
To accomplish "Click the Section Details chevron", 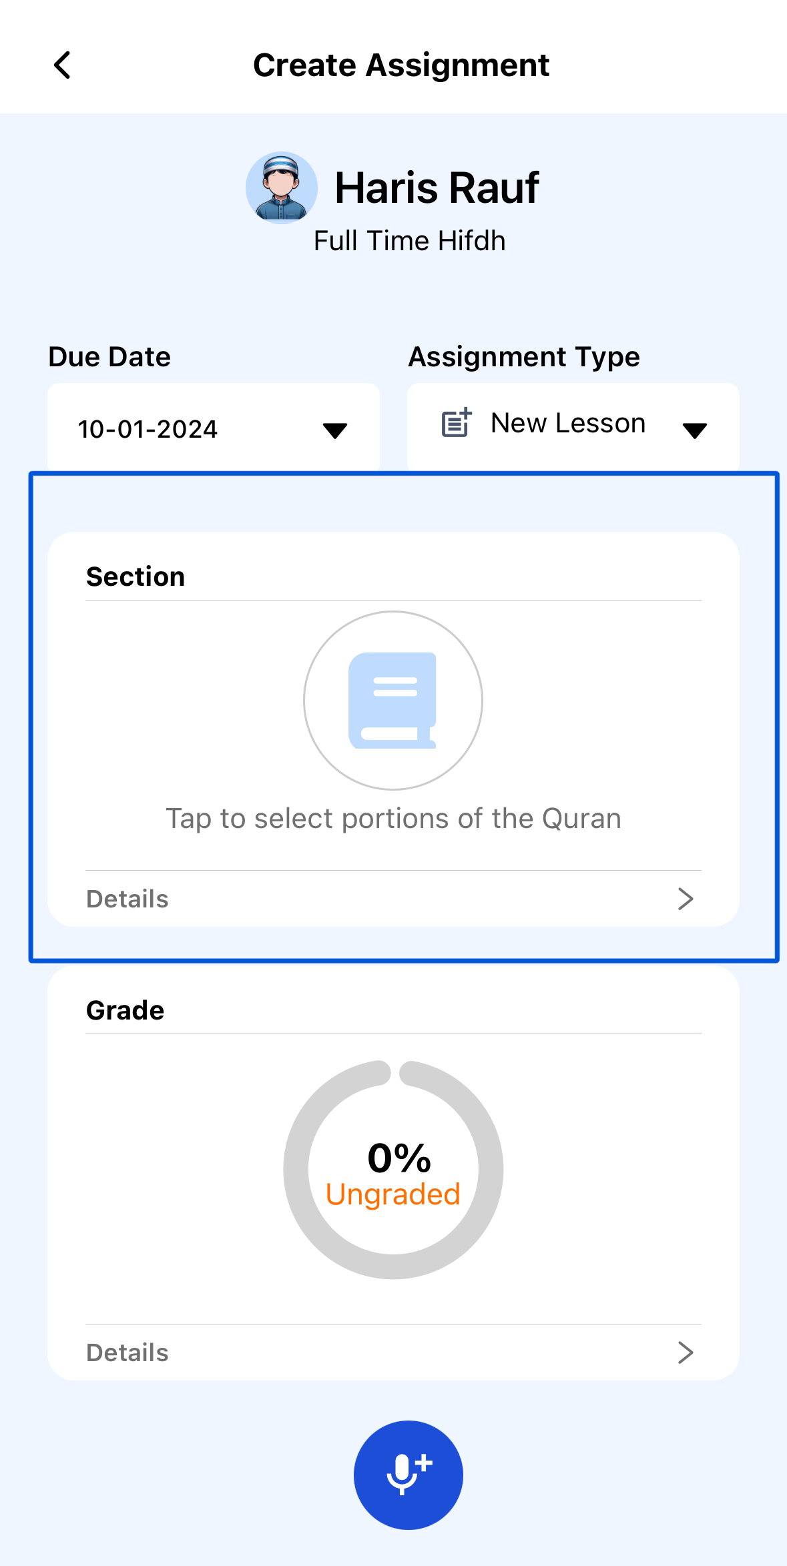I will pyautogui.click(x=686, y=899).
